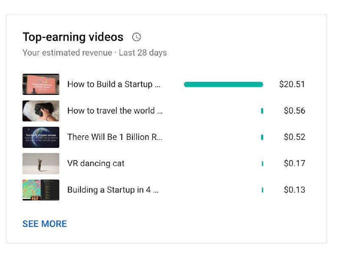Click the small green bar next to $0.52
339x256 pixels.
click(262, 137)
